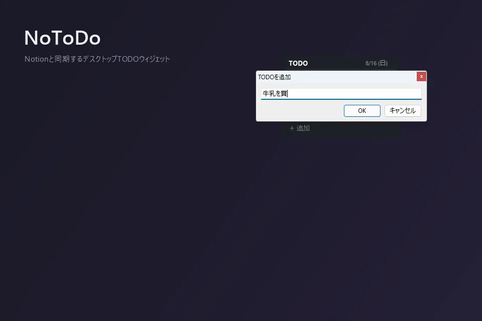
Task: Confirm the new TODO with OK
Action: 362,110
